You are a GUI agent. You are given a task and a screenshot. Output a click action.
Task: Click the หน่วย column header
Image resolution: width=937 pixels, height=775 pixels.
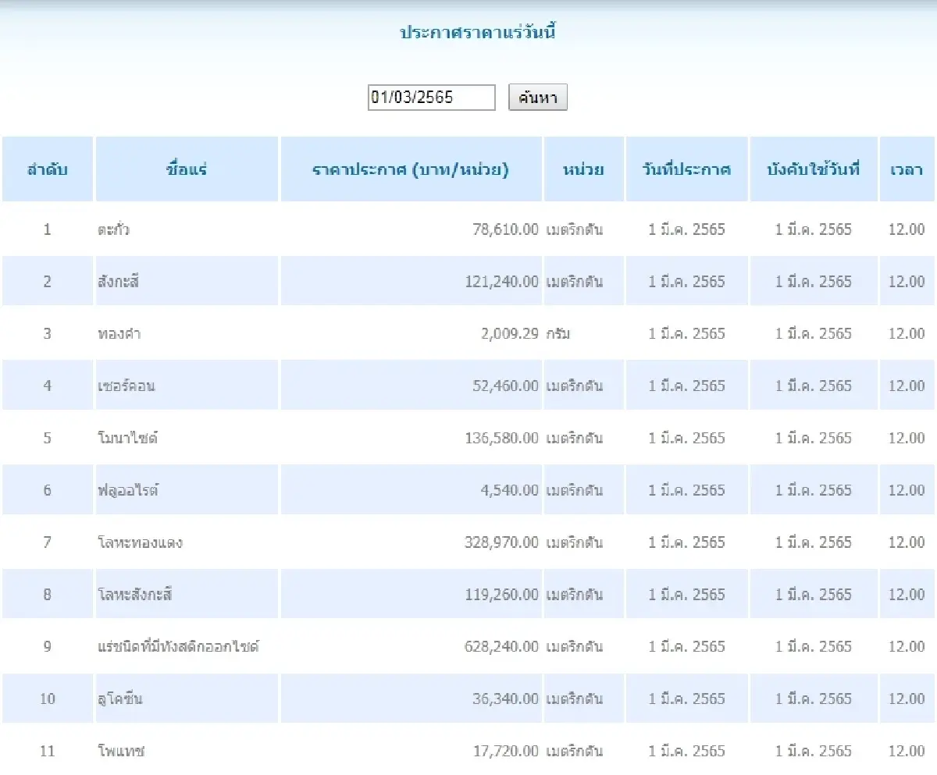click(584, 169)
